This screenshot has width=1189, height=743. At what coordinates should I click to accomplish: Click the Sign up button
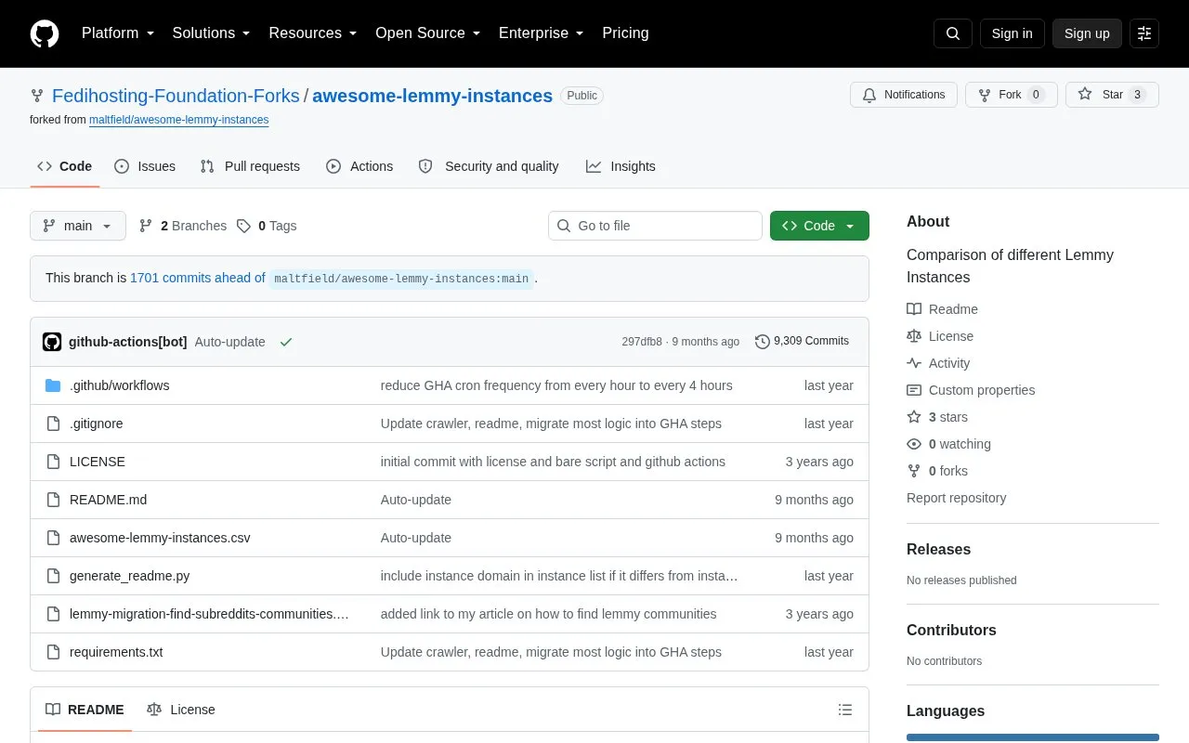(1087, 33)
